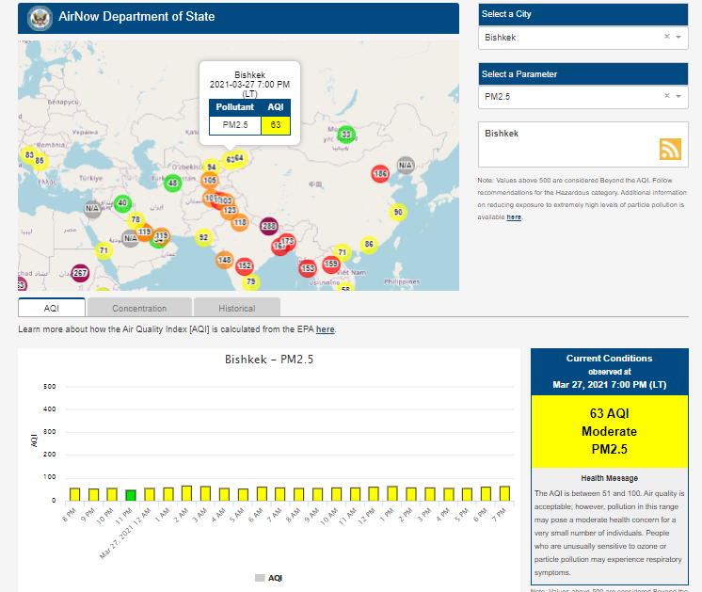702x592 pixels.
Task: Clear the Bishkek city selection
Action: (x=666, y=38)
